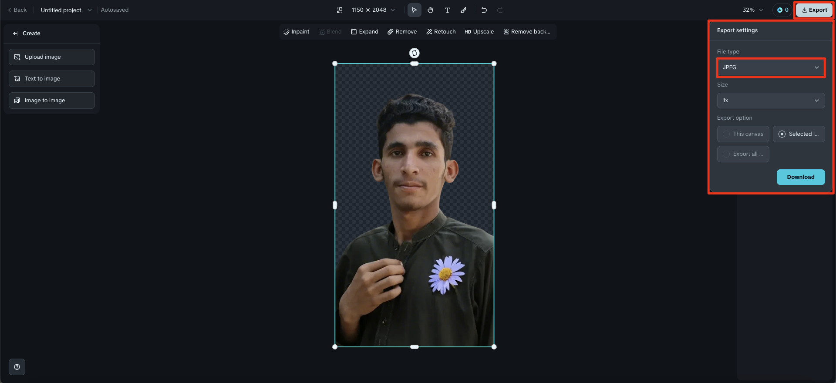The height and width of the screenshot is (383, 836).
Task: Undo the last action
Action: coord(484,10)
